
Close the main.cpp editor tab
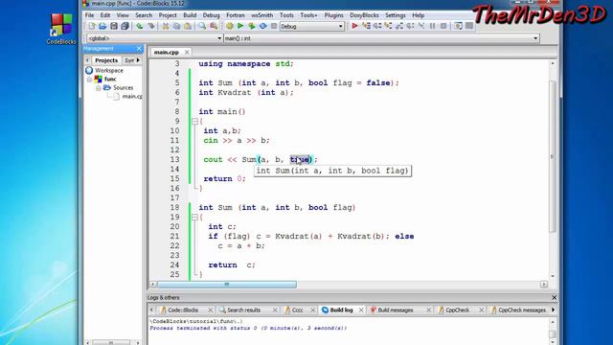pyautogui.click(x=187, y=52)
